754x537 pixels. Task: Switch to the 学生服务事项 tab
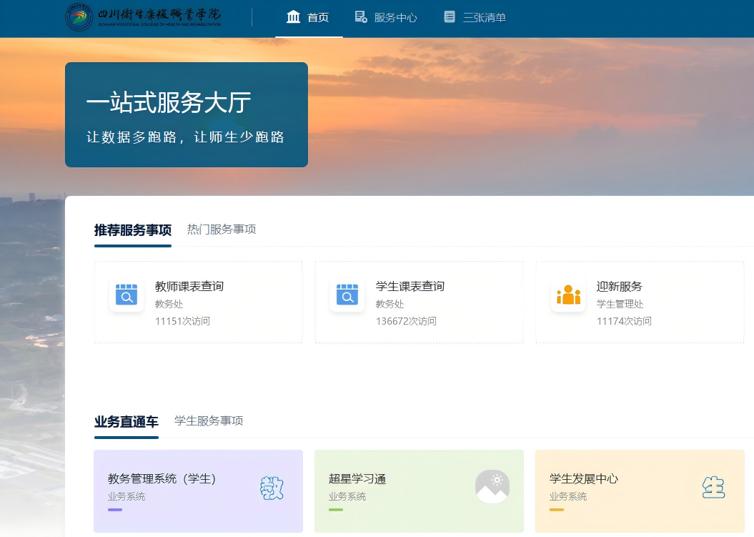209,421
